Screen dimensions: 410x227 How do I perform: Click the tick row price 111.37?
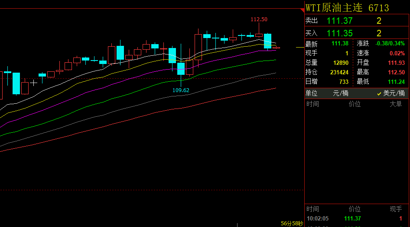coord(352,219)
